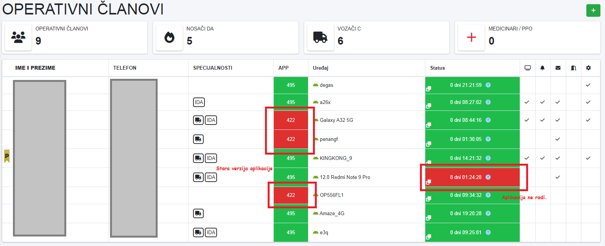
Task: Click the truck badge in the penangf row
Action: (198, 139)
